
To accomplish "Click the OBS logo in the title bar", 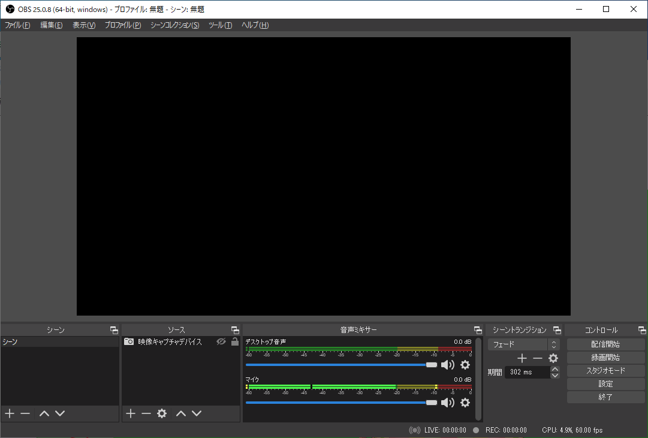I will pyautogui.click(x=10, y=9).
